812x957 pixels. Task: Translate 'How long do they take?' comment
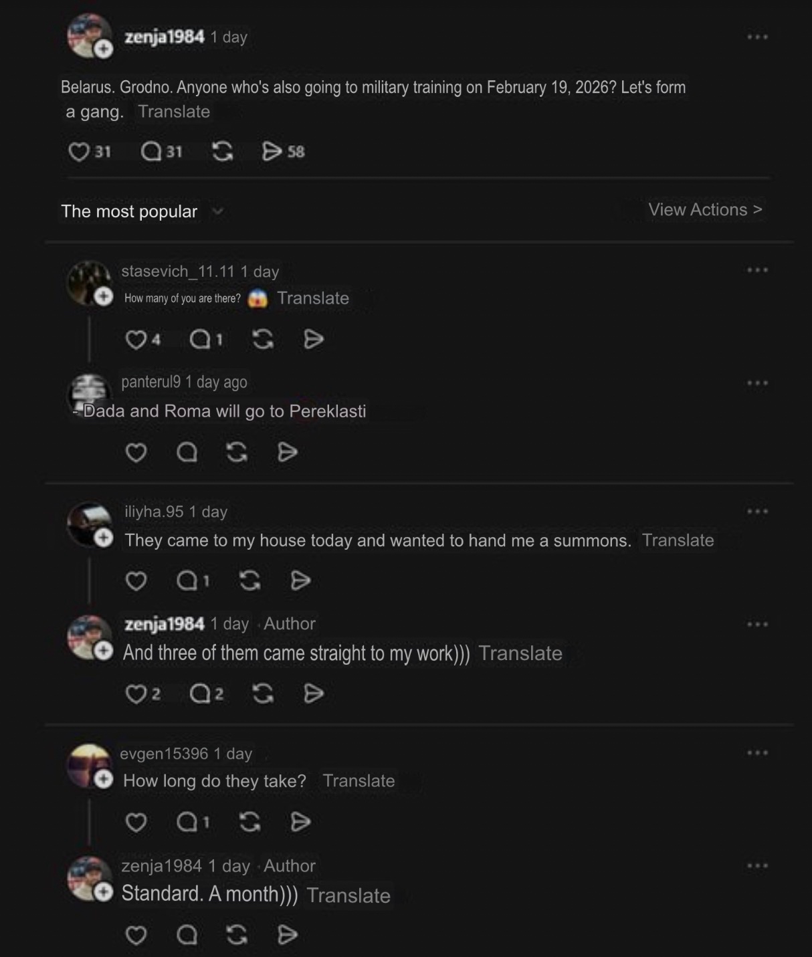pos(359,780)
